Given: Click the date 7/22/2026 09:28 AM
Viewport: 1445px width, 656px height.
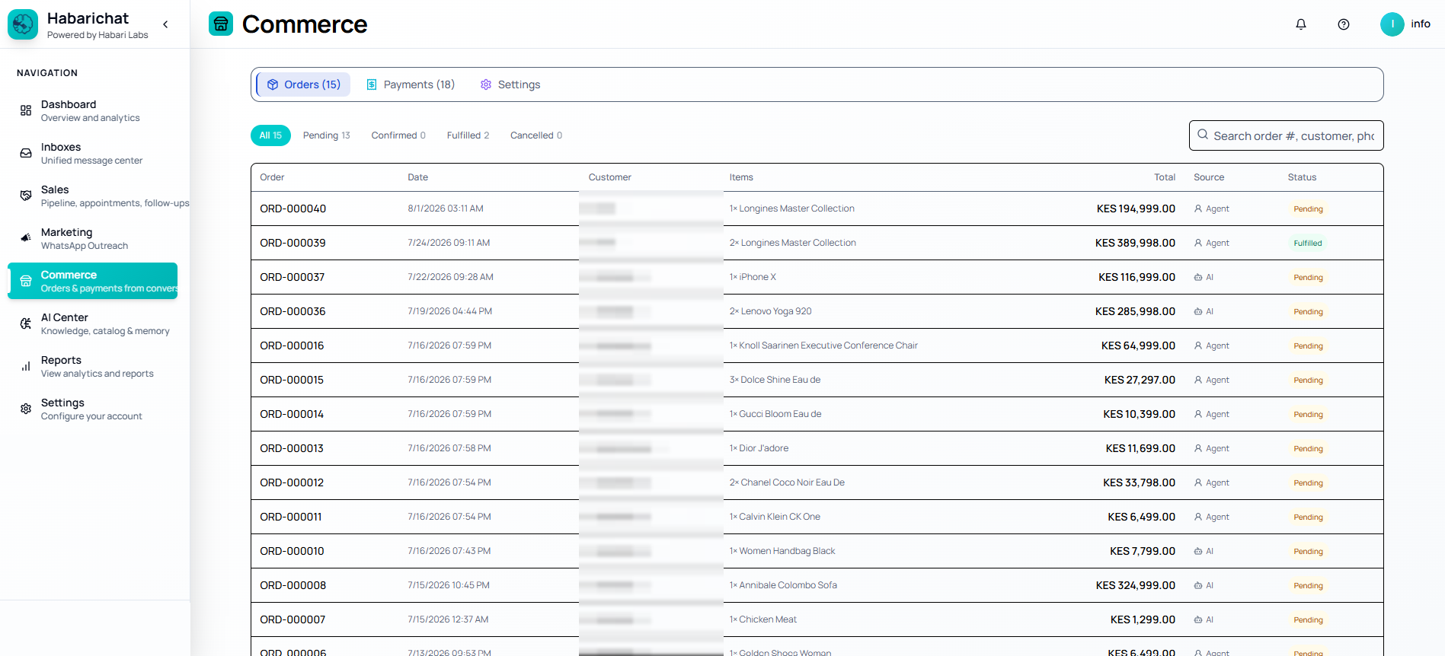Looking at the screenshot, I should click(x=450, y=277).
